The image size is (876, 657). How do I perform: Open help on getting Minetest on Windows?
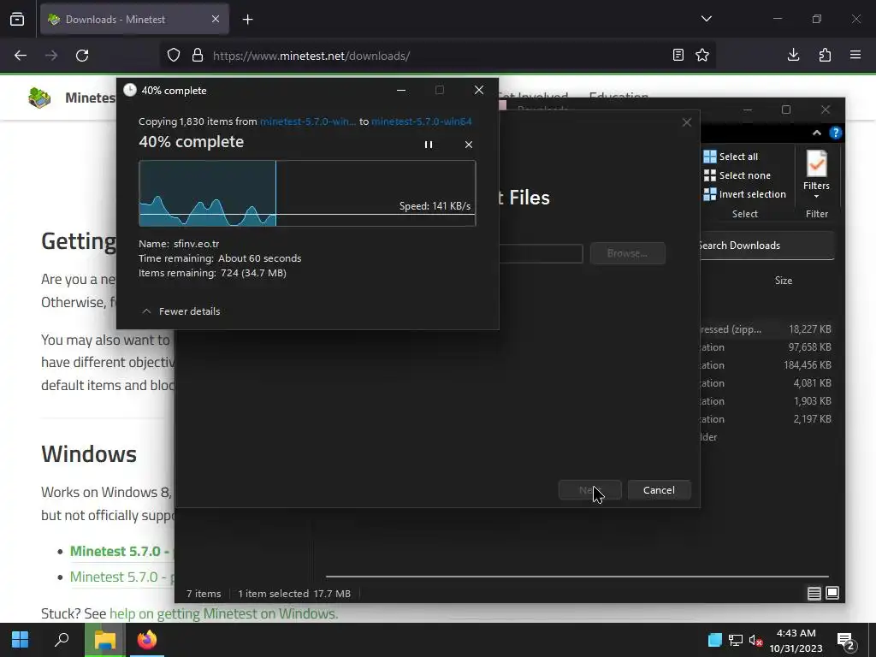click(x=223, y=613)
